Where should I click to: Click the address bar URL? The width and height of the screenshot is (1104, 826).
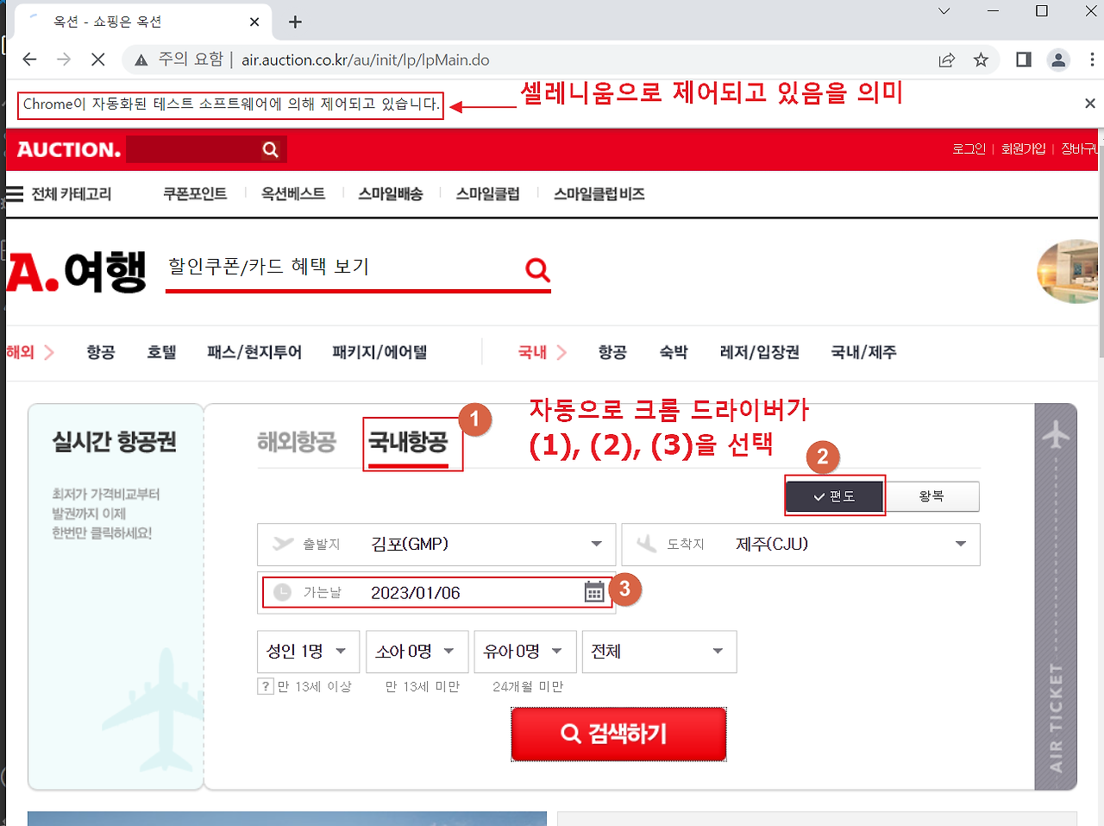(366, 60)
